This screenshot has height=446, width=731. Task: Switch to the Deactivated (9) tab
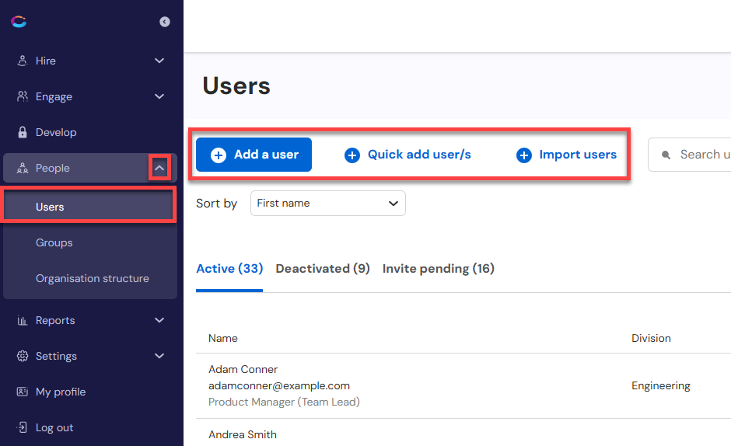point(323,269)
